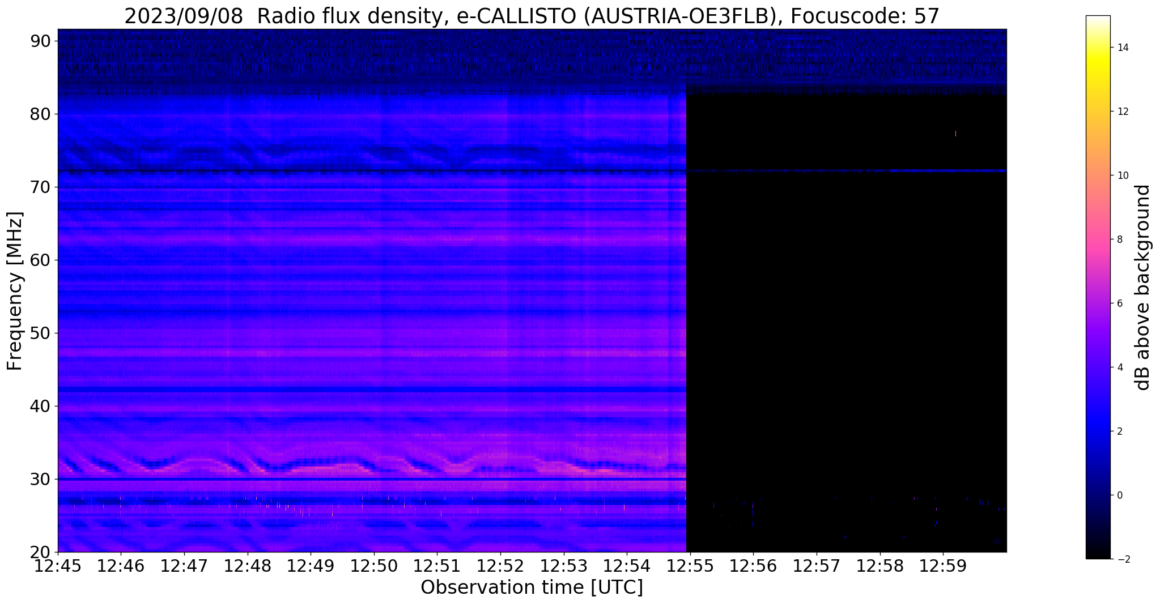Click the 60 MHz frequency tick label

[x=41, y=260]
